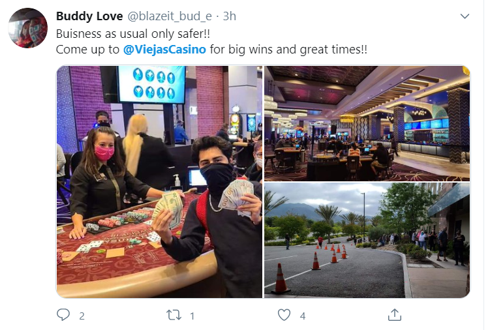490x330 pixels.
Task: Click the Buddy Love display name
Action: point(89,16)
